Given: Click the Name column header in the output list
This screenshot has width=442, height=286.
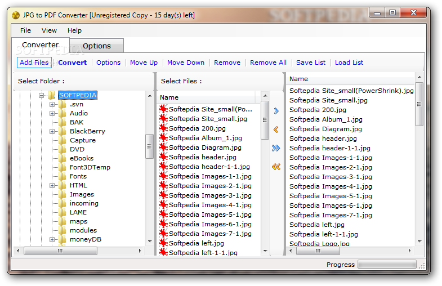Looking at the screenshot, I should (350, 79).
